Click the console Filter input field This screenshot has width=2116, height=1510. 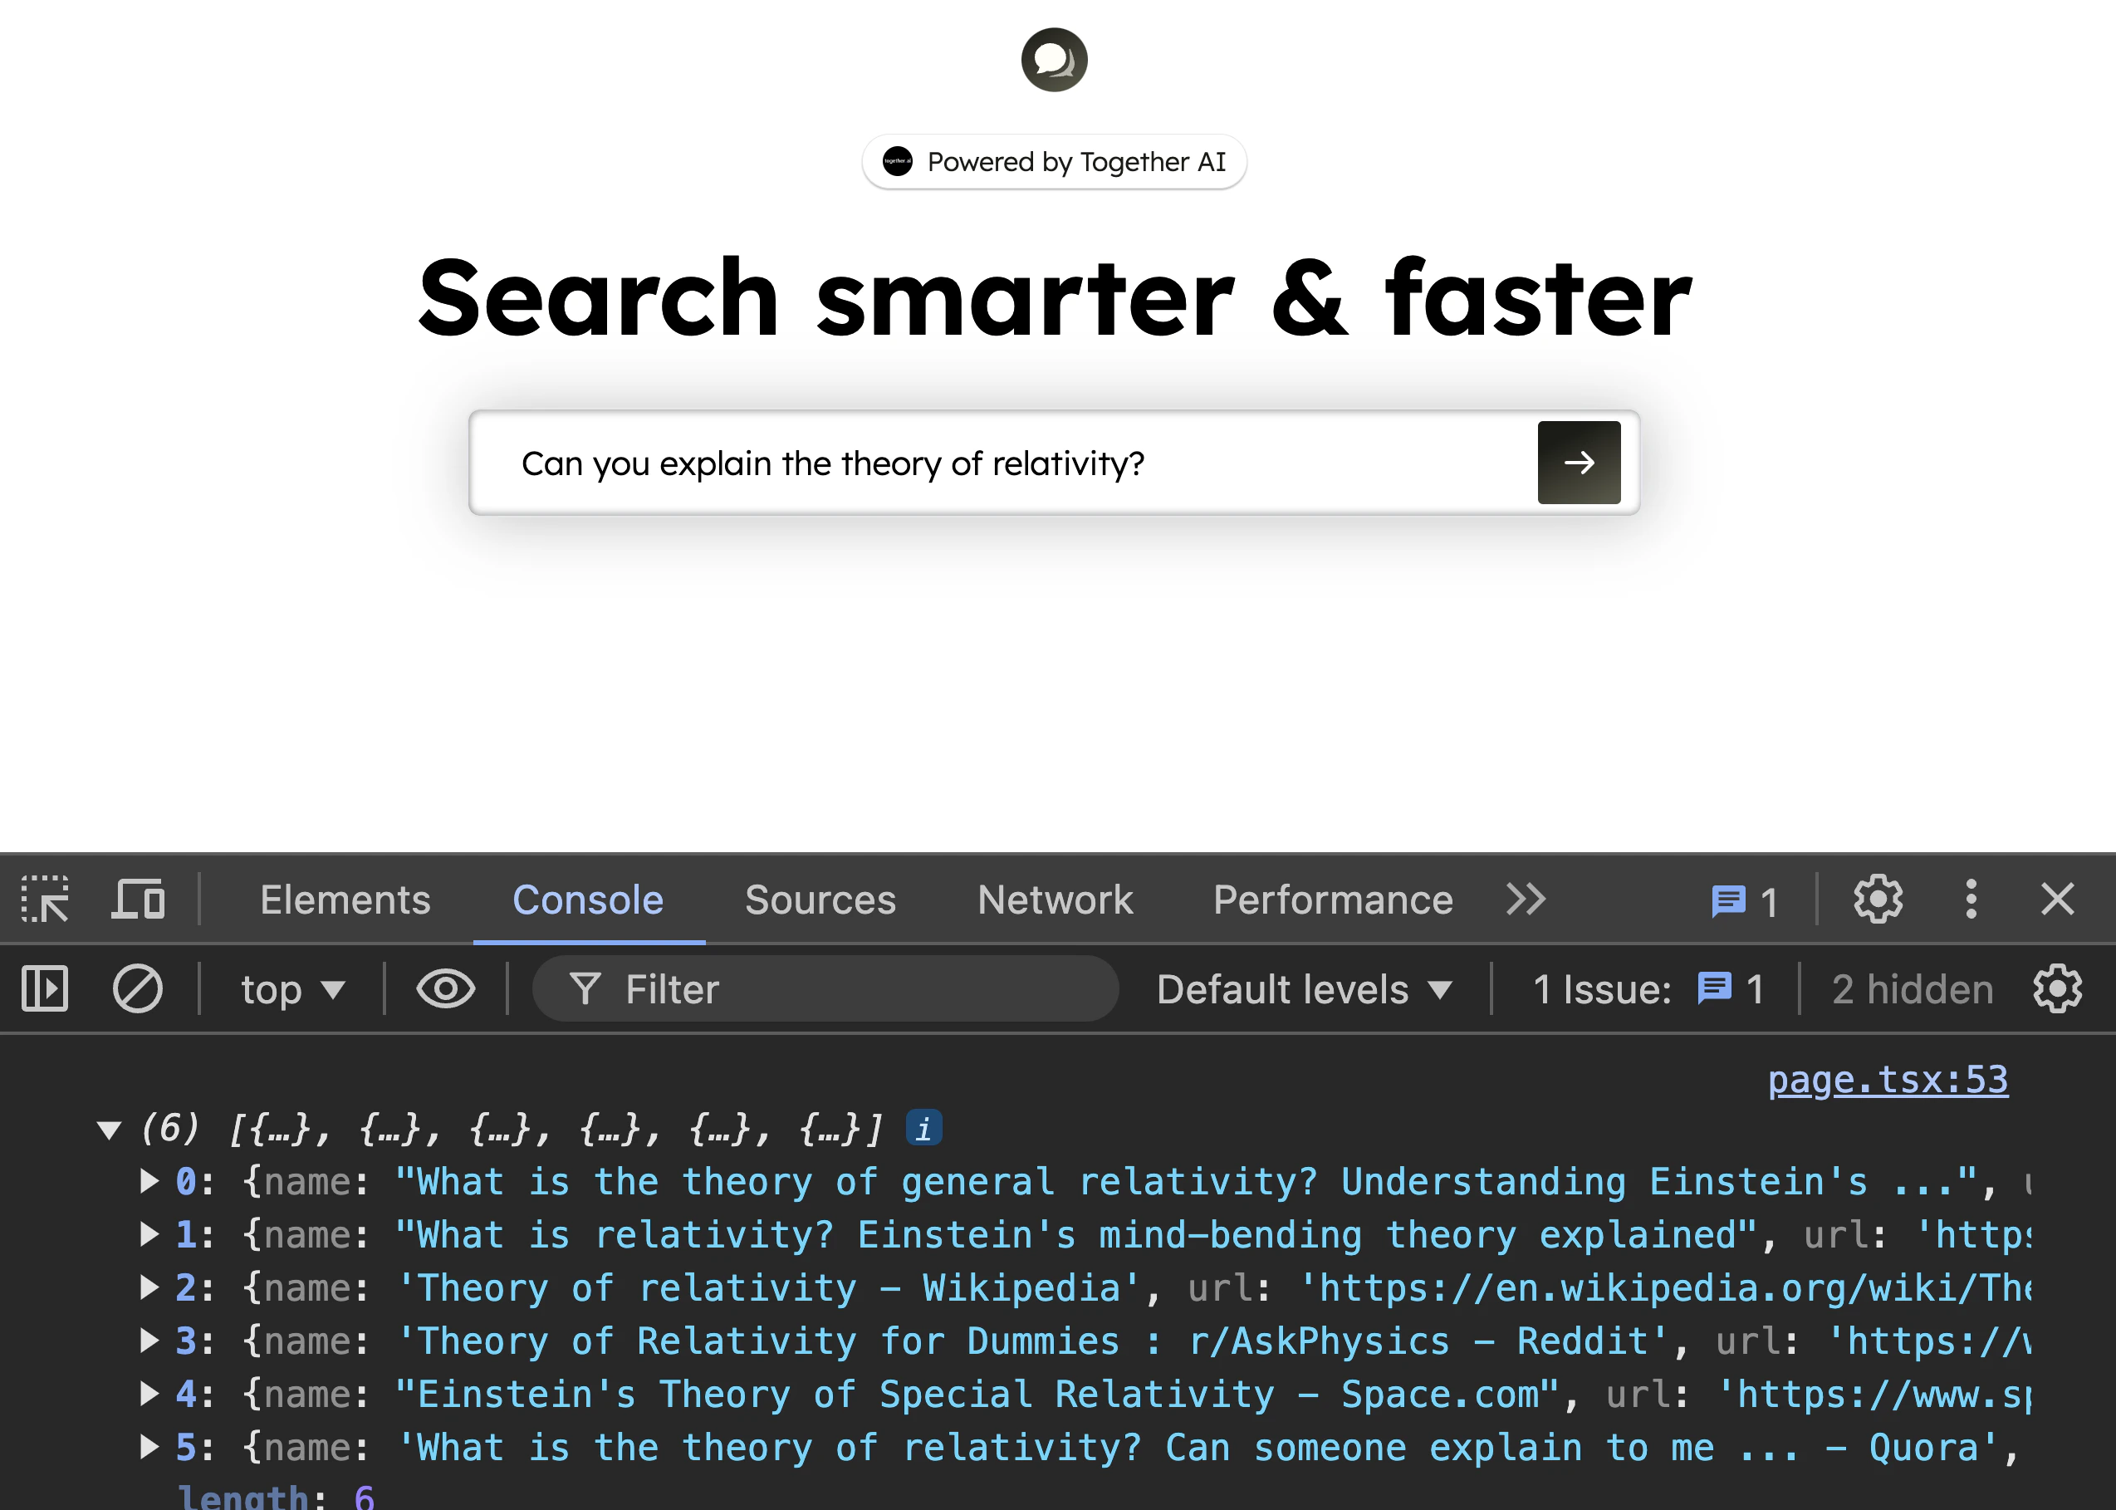pyautogui.click(x=837, y=989)
